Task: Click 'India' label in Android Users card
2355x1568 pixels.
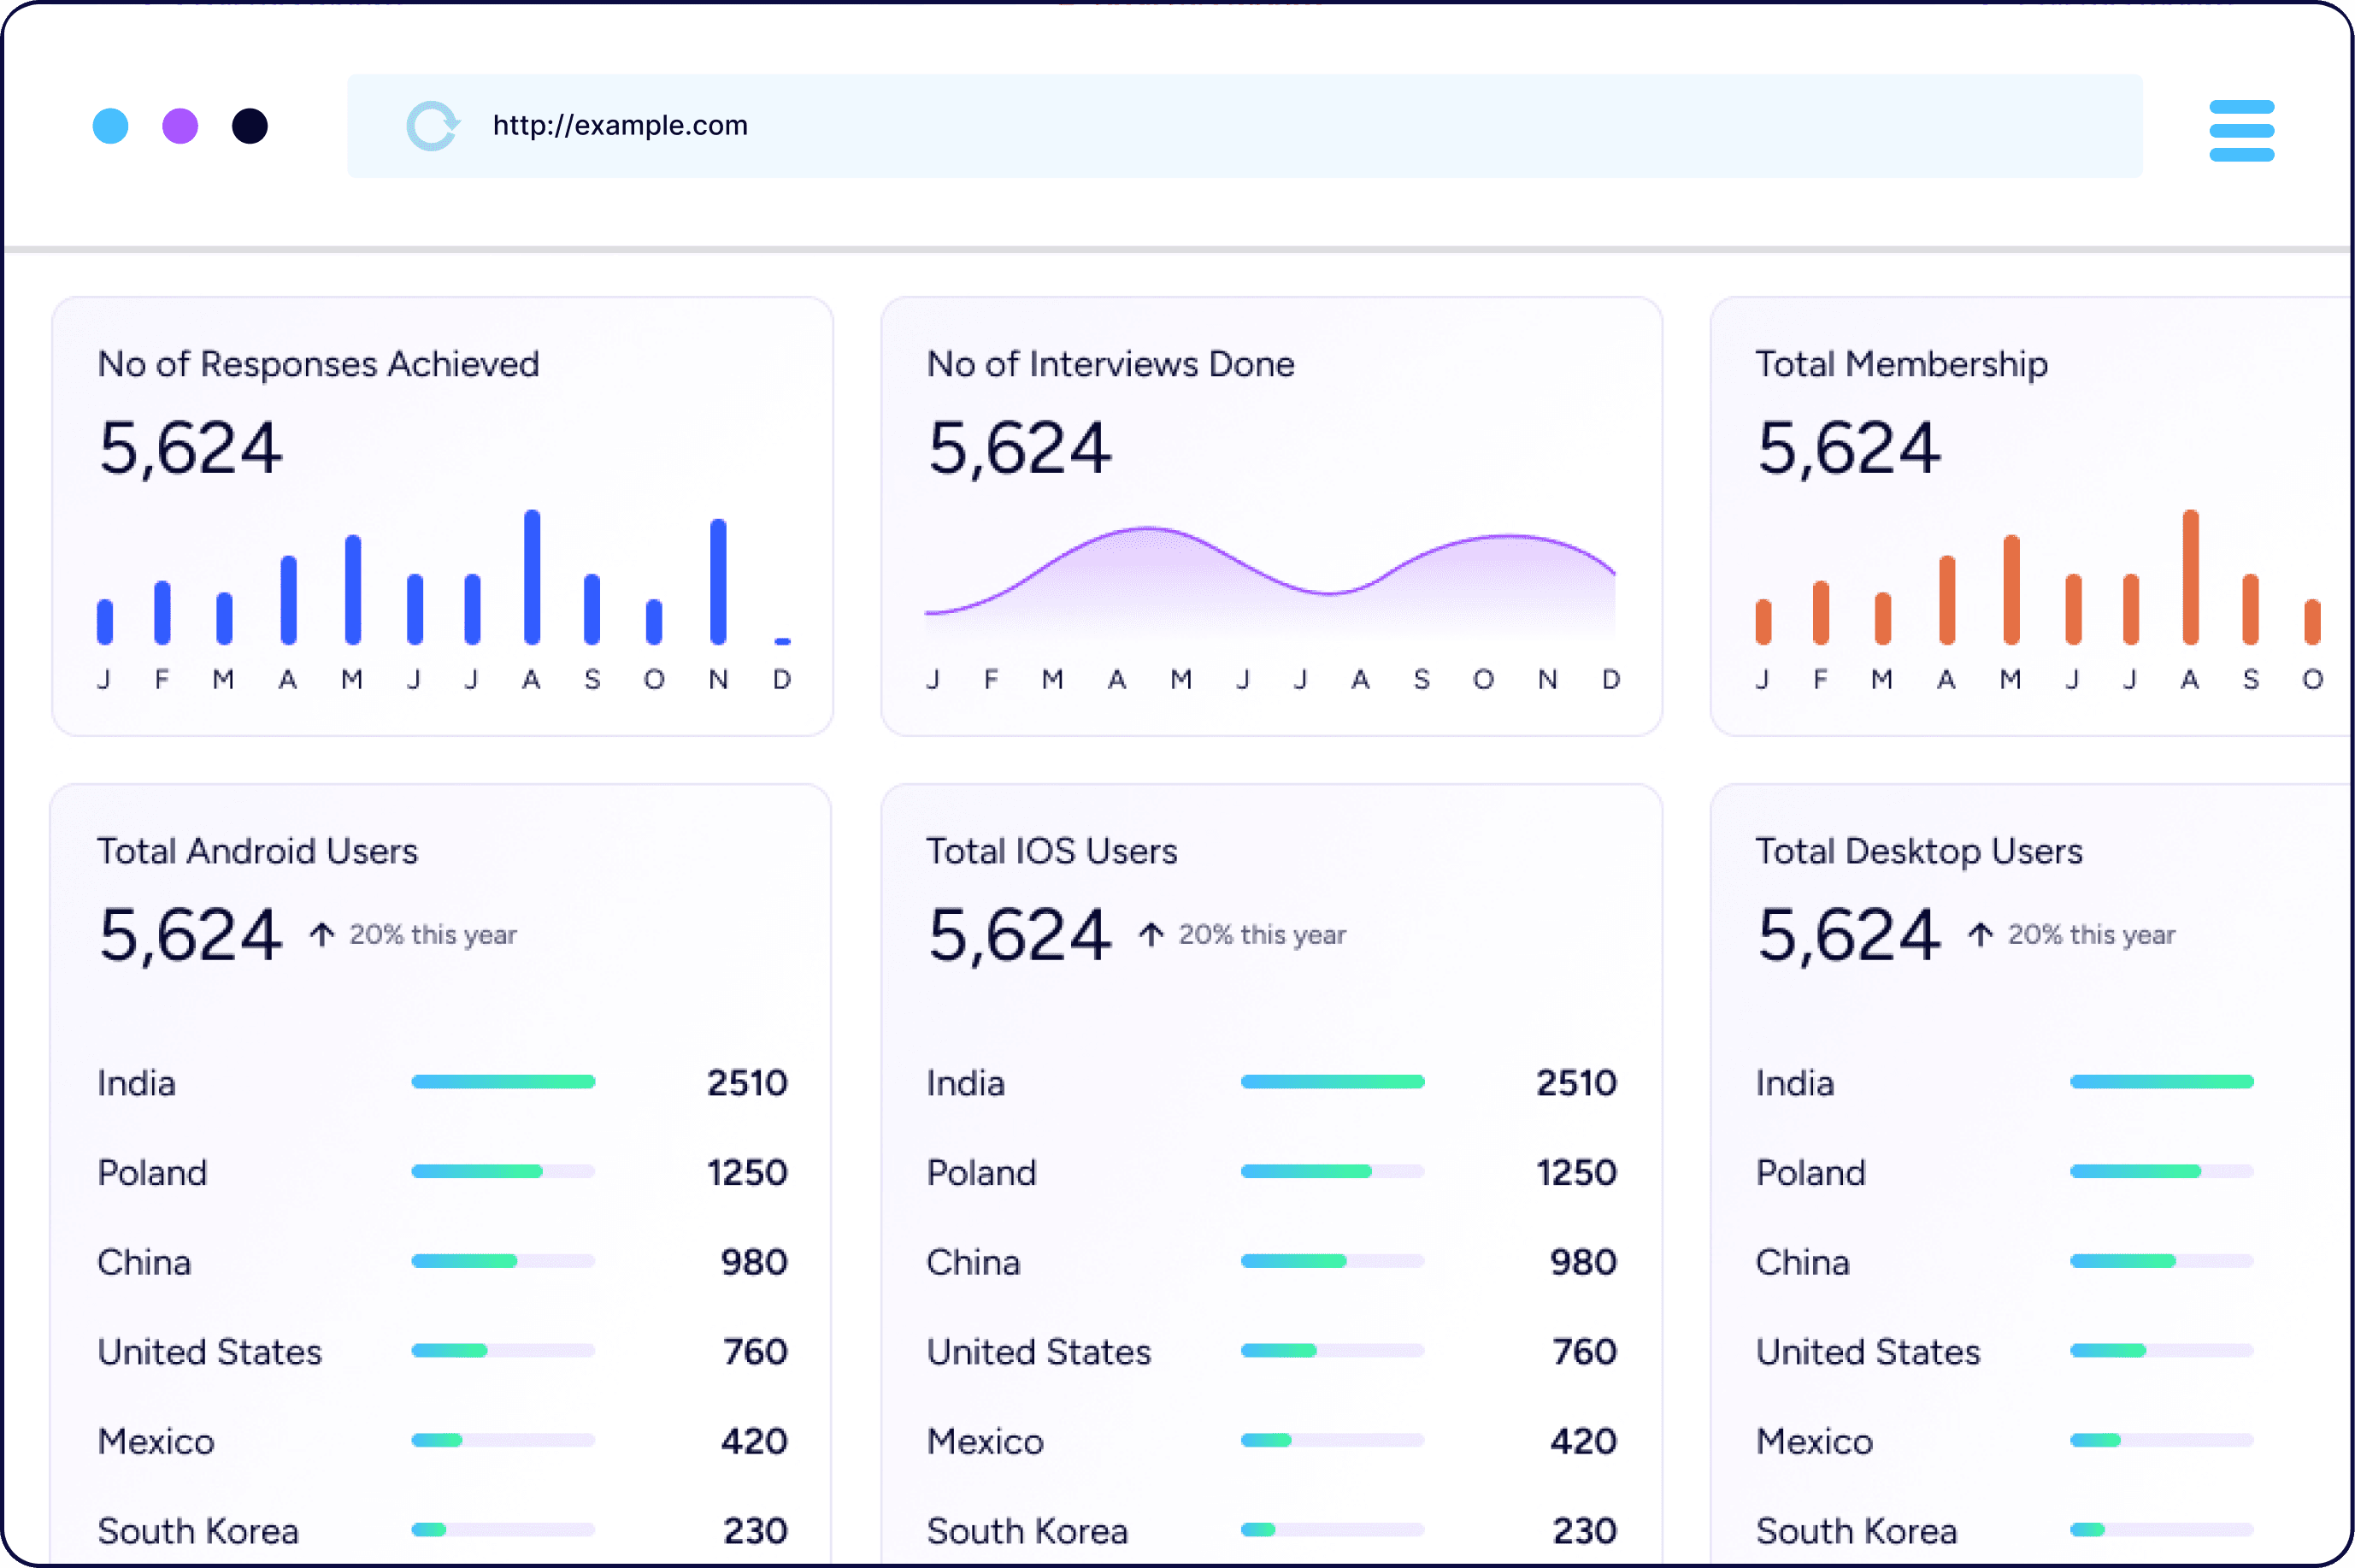Action: tap(136, 1083)
